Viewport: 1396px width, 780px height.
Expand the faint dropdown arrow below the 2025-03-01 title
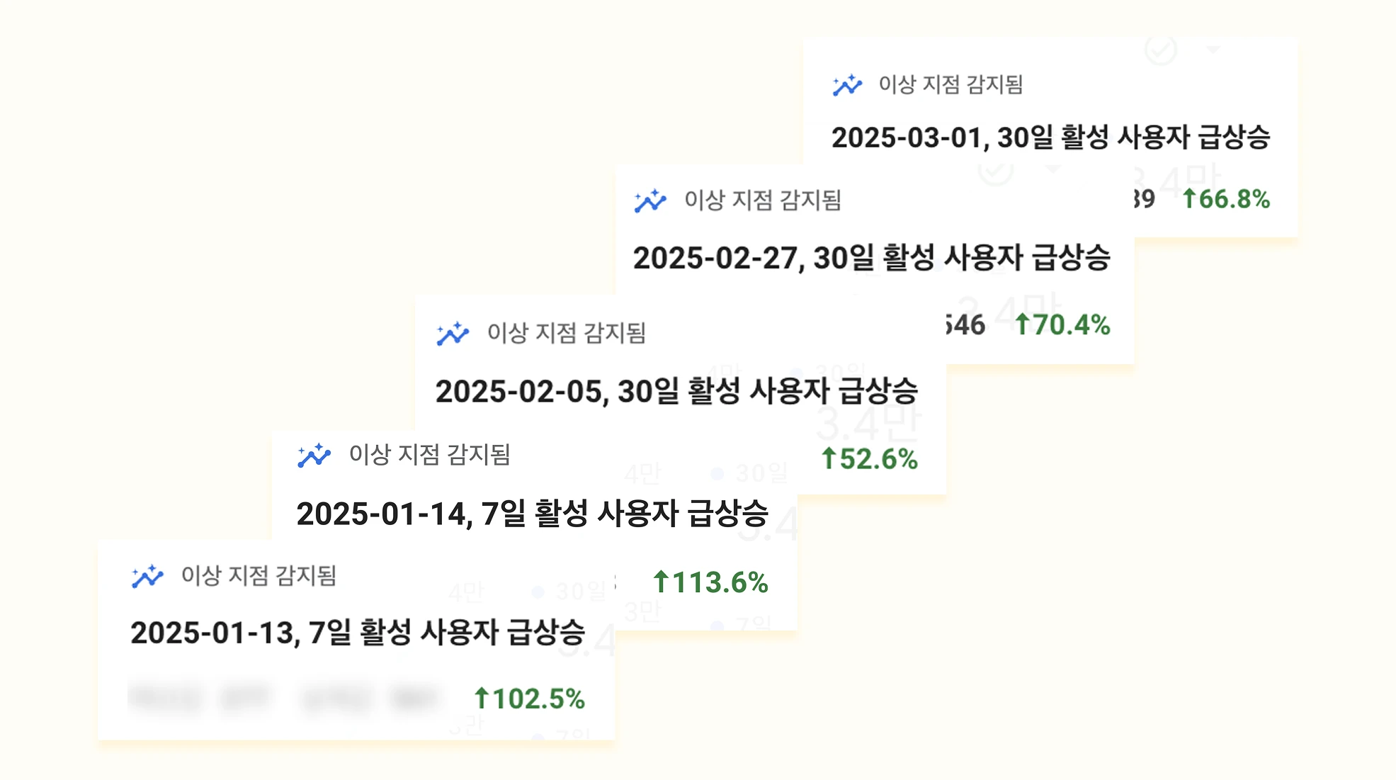coord(1052,169)
